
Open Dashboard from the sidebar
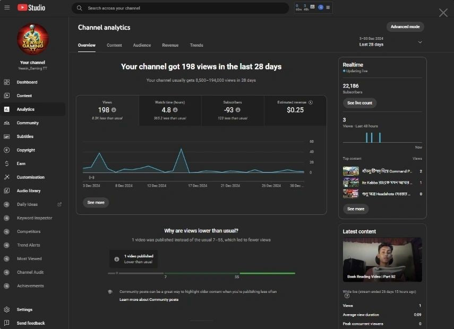[x=27, y=82]
